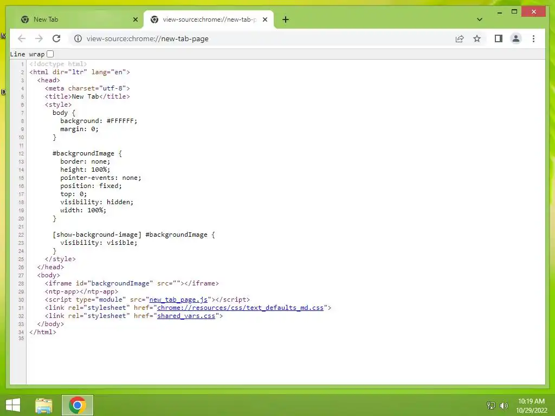The image size is (555, 416).
Task: View site information icon in address bar
Action: (78, 38)
